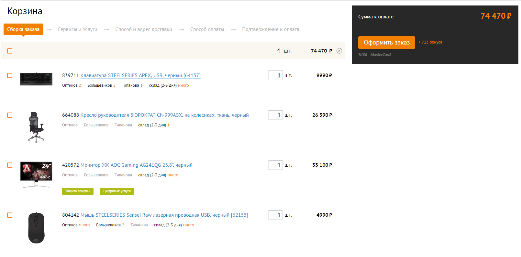The width and height of the screenshot is (521, 257).
Task: Click the chair price 26 390 ₽
Action: click(322, 115)
